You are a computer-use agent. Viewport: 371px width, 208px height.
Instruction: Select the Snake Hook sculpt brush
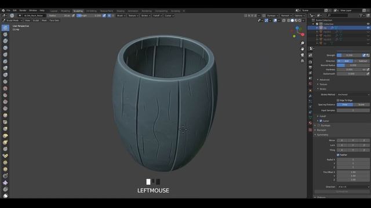click(x=5, y=143)
